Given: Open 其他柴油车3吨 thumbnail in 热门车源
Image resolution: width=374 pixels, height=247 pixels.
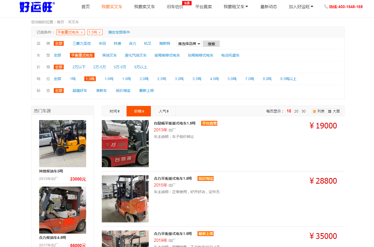Looking at the screenshot, I should click(63, 144).
